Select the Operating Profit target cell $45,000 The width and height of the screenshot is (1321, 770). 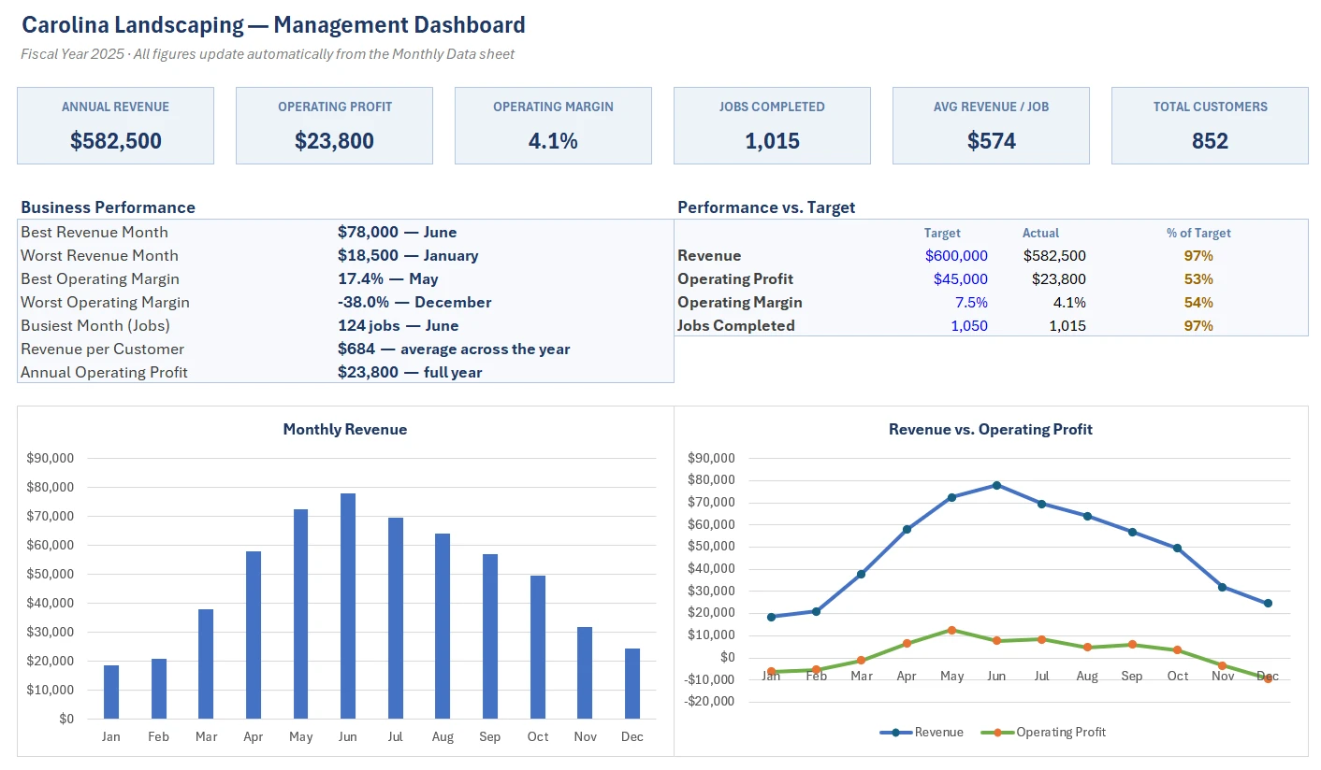[960, 278]
